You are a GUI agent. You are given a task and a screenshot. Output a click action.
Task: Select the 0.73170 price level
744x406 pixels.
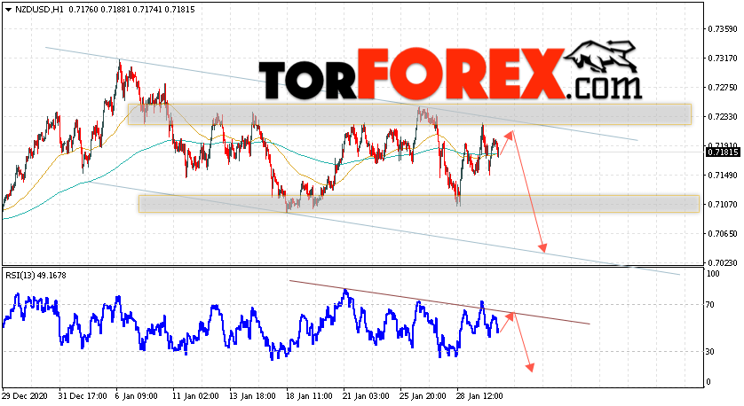coord(723,59)
